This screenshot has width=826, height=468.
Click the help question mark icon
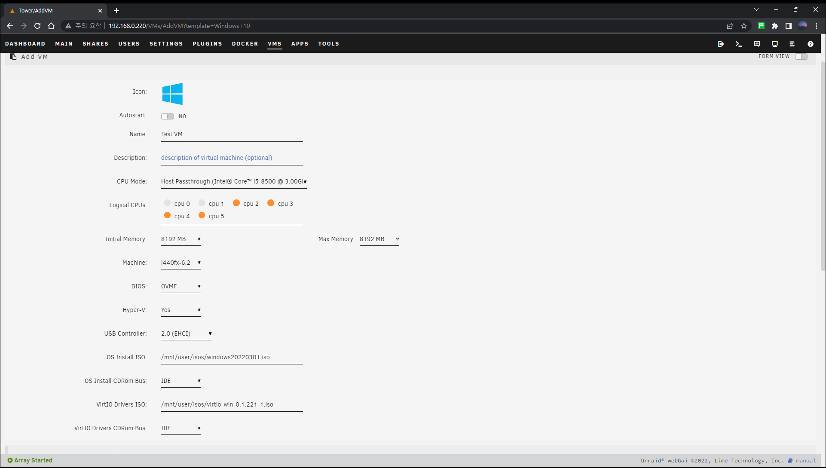(x=810, y=44)
